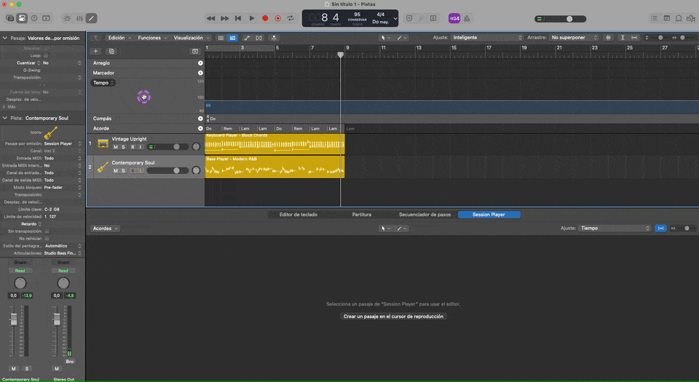Toggle the purple 1234 count-in button
This screenshot has height=382, width=699.
(454, 18)
